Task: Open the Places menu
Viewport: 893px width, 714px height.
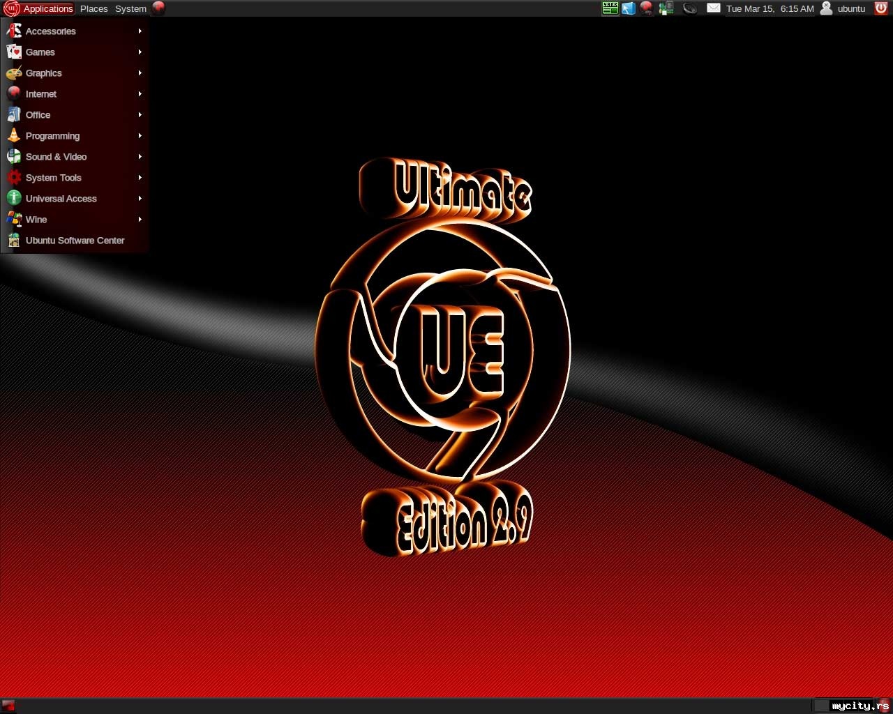Action: tap(93, 8)
